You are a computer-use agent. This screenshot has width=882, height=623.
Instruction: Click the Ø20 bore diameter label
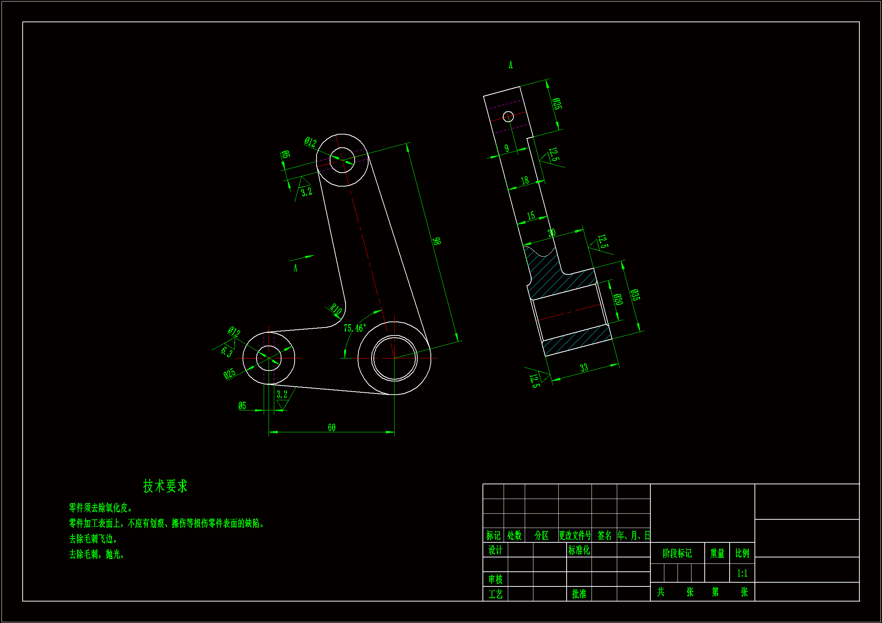(x=618, y=299)
